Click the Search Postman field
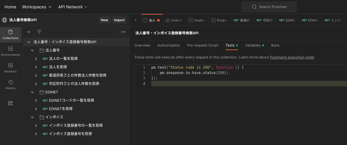This screenshot has height=145, width=347. click(269, 7)
